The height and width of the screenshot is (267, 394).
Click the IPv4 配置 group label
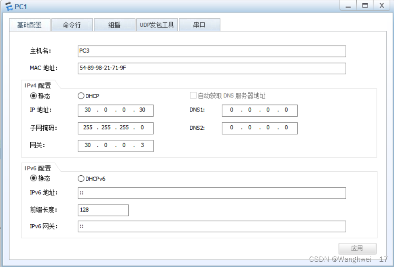tap(38, 86)
